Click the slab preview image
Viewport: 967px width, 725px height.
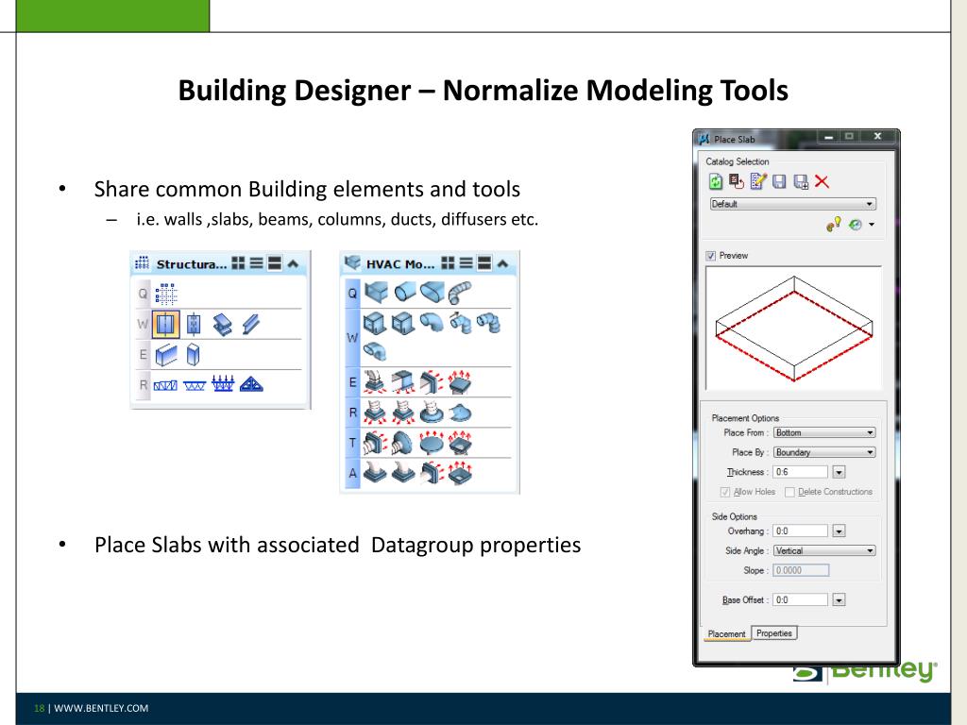point(793,329)
